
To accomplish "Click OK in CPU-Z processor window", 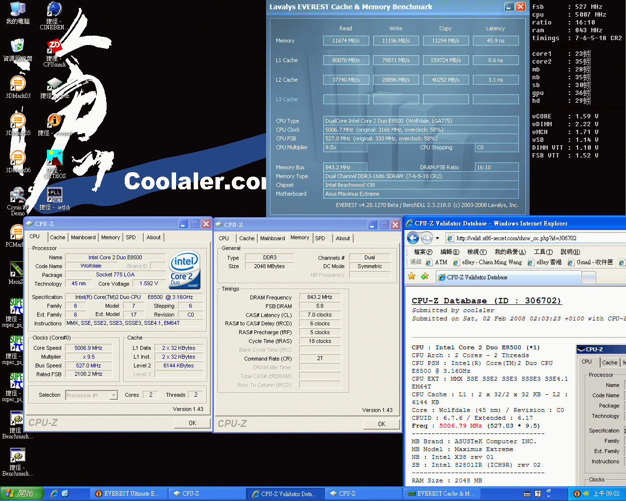I will 192,423.
